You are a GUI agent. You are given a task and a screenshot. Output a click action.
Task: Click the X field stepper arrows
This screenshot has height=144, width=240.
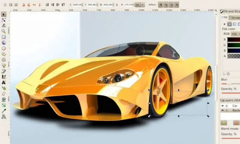point(82,5)
